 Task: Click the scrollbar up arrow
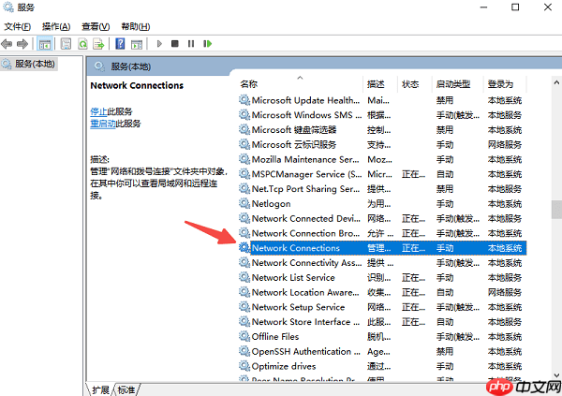tap(556, 82)
